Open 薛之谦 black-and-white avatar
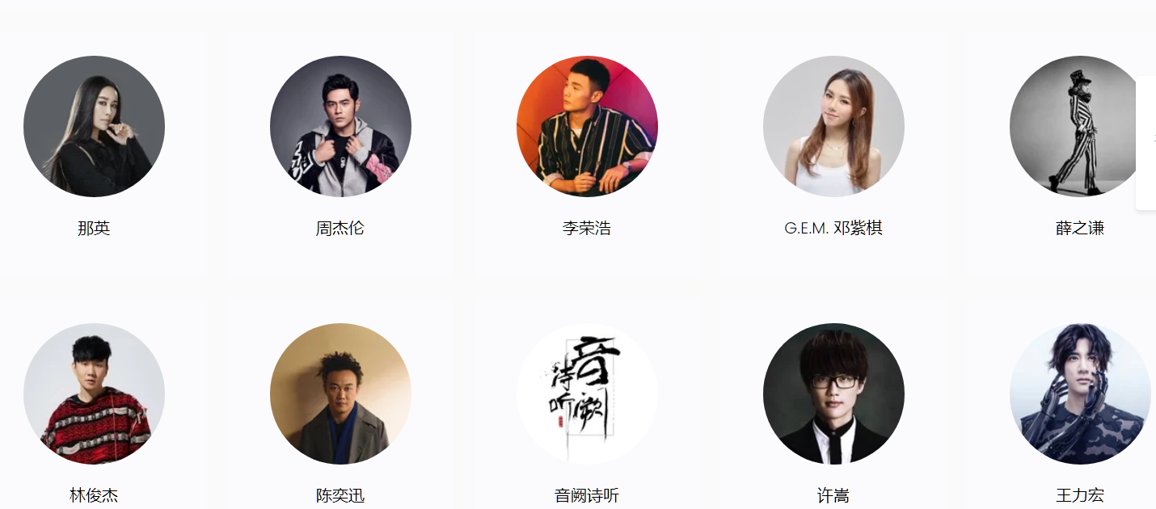 (x=1080, y=126)
